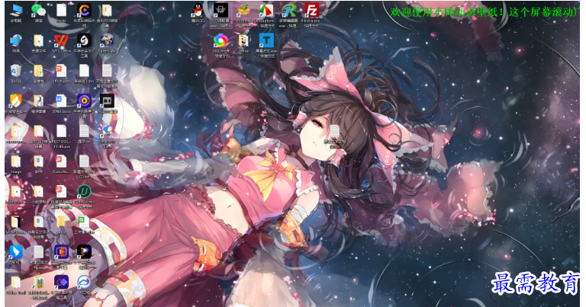Select the Huorong orange shield security icon
The image size is (586, 307).
(16, 101)
